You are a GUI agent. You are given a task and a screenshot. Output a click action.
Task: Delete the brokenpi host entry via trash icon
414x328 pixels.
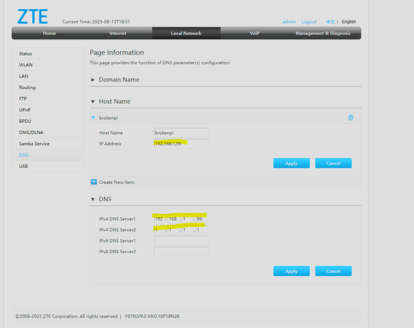[350, 117]
